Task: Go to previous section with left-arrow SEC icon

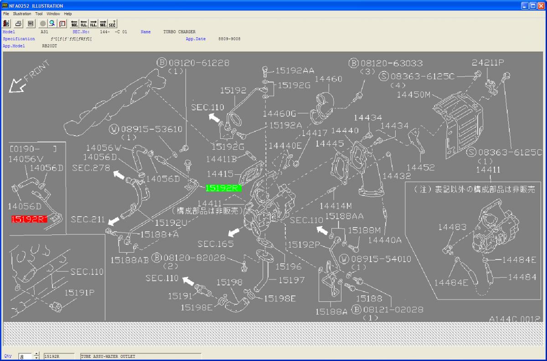Action: [74, 23]
